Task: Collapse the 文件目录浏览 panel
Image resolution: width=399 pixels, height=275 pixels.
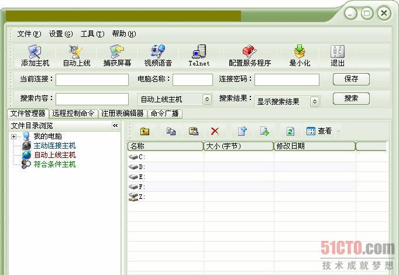Action: (x=115, y=125)
